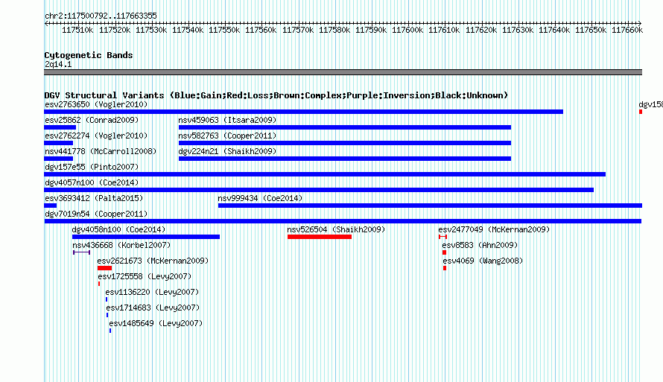Select the red bracket marker under esv2477049
Image resolution: width=663 pixels, height=382 pixels.
pyautogui.click(x=442, y=237)
